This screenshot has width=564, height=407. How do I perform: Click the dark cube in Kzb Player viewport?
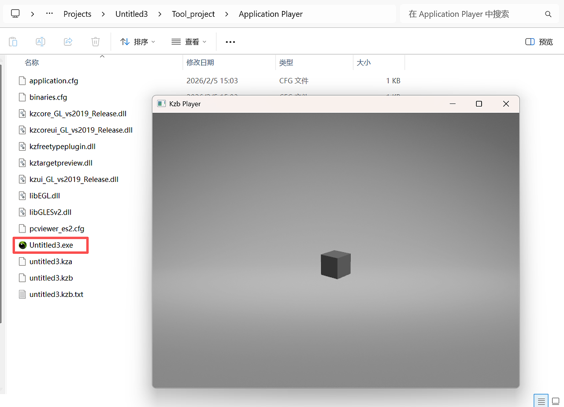[x=336, y=264]
